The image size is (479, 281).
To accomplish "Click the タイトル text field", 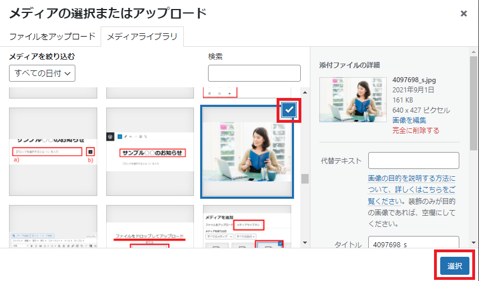I will click(414, 245).
